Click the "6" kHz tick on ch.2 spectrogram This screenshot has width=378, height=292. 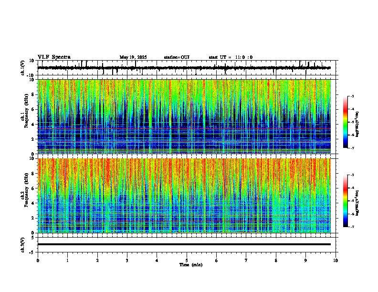(x=33, y=188)
